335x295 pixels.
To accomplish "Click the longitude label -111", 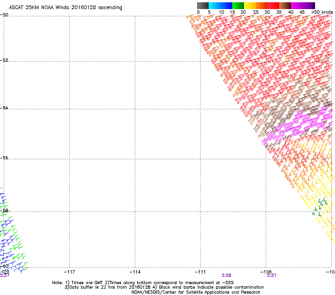I will (201, 272).
